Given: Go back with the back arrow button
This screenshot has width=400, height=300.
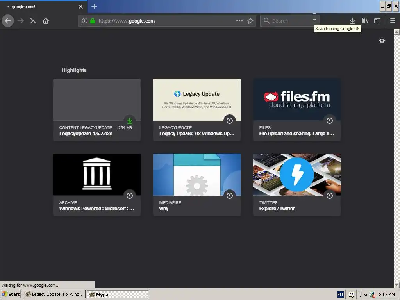Looking at the screenshot, I should pyautogui.click(x=8, y=21).
